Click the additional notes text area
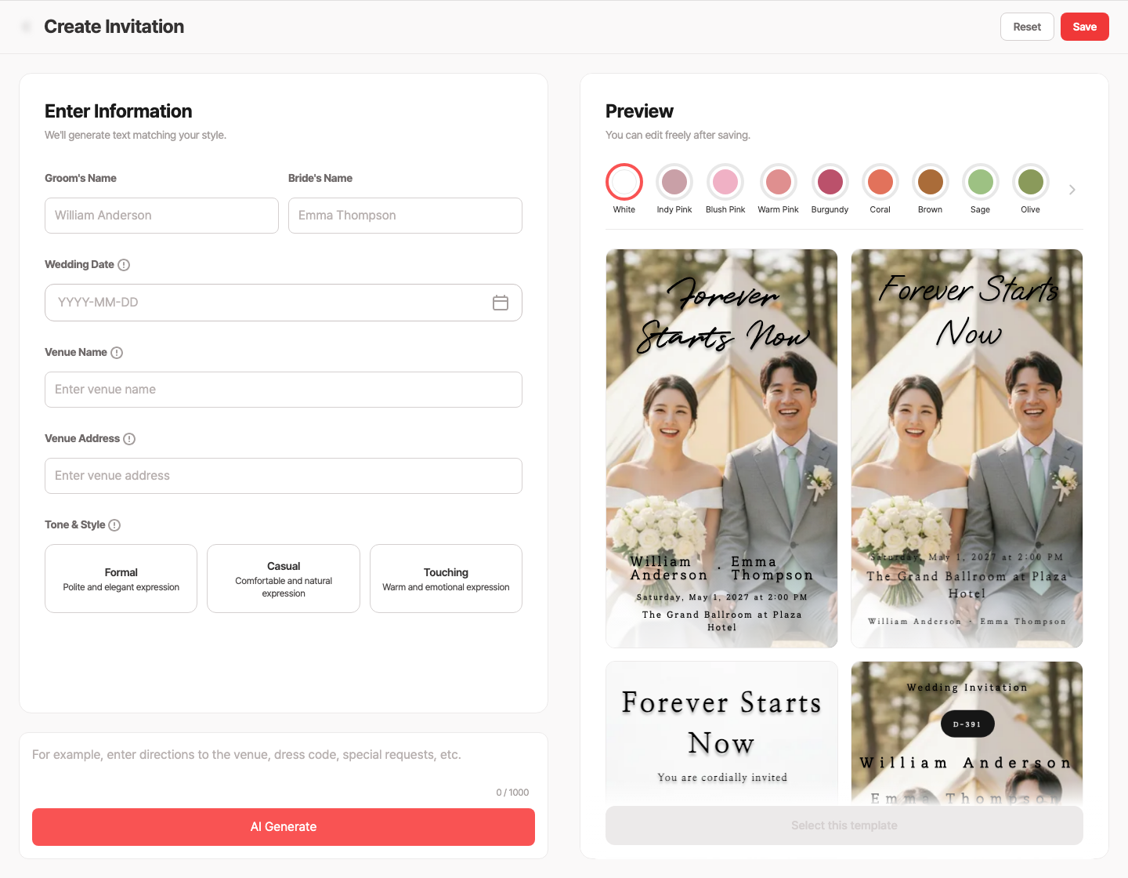Screen dimensions: 1128x878 pyautogui.click(x=284, y=763)
